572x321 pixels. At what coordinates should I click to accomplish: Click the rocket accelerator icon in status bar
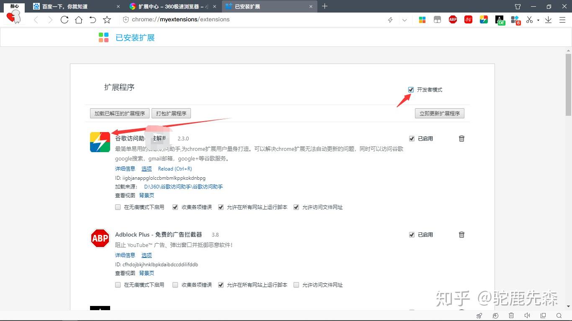[x=479, y=316]
